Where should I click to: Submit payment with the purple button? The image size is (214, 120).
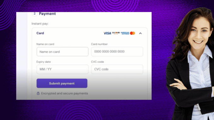pyautogui.click(x=62, y=83)
